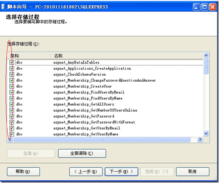Uncheck the aspnet_AnyDataInTables checkbox

[11, 62]
